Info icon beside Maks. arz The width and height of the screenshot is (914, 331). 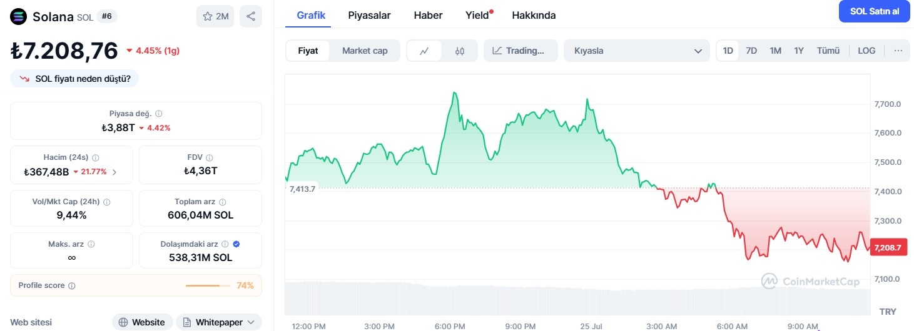coord(91,244)
